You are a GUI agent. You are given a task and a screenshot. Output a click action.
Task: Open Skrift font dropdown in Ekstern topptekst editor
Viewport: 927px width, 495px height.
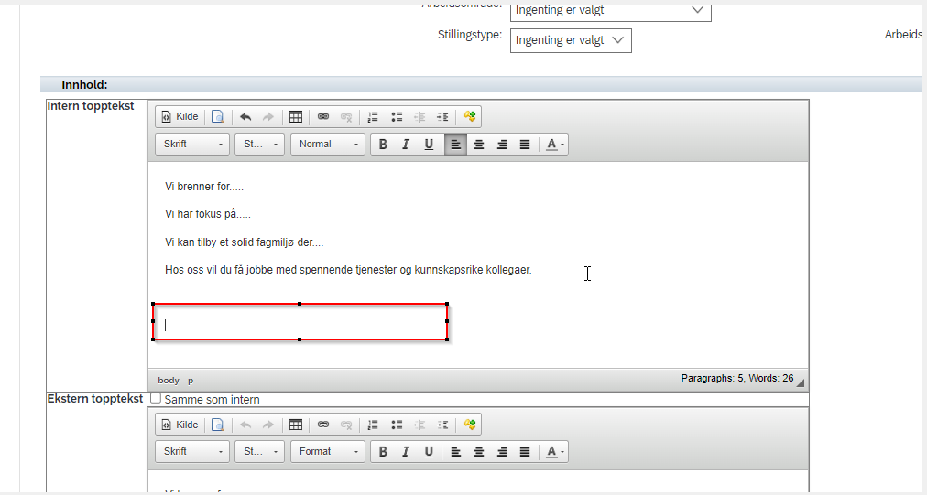(x=192, y=451)
